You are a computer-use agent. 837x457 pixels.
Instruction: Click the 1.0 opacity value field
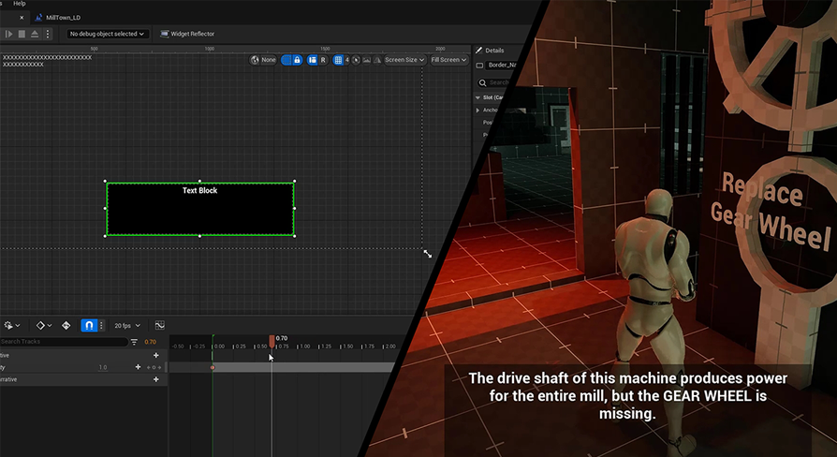point(103,367)
